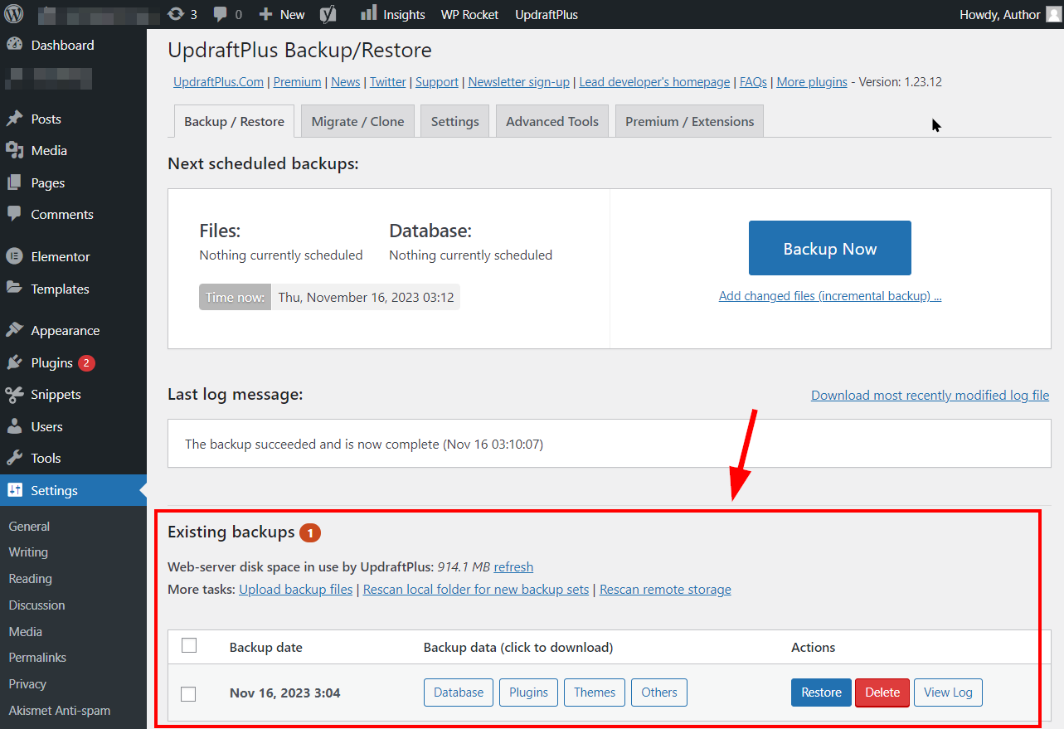
Task: Click the Snippets scissors icon
Action: tap(15, 394)
